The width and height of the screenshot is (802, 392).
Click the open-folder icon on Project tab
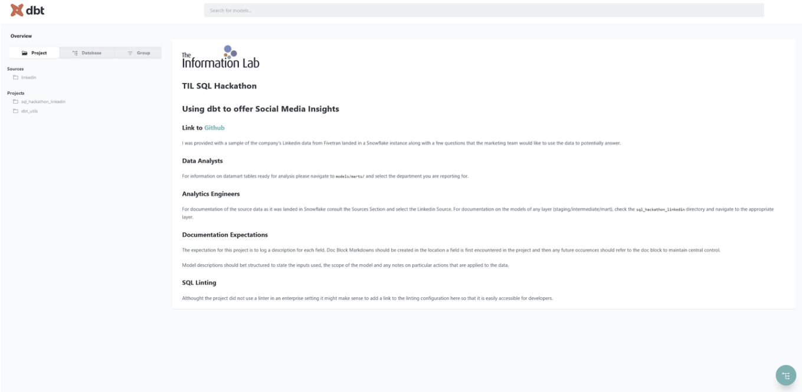25,53
